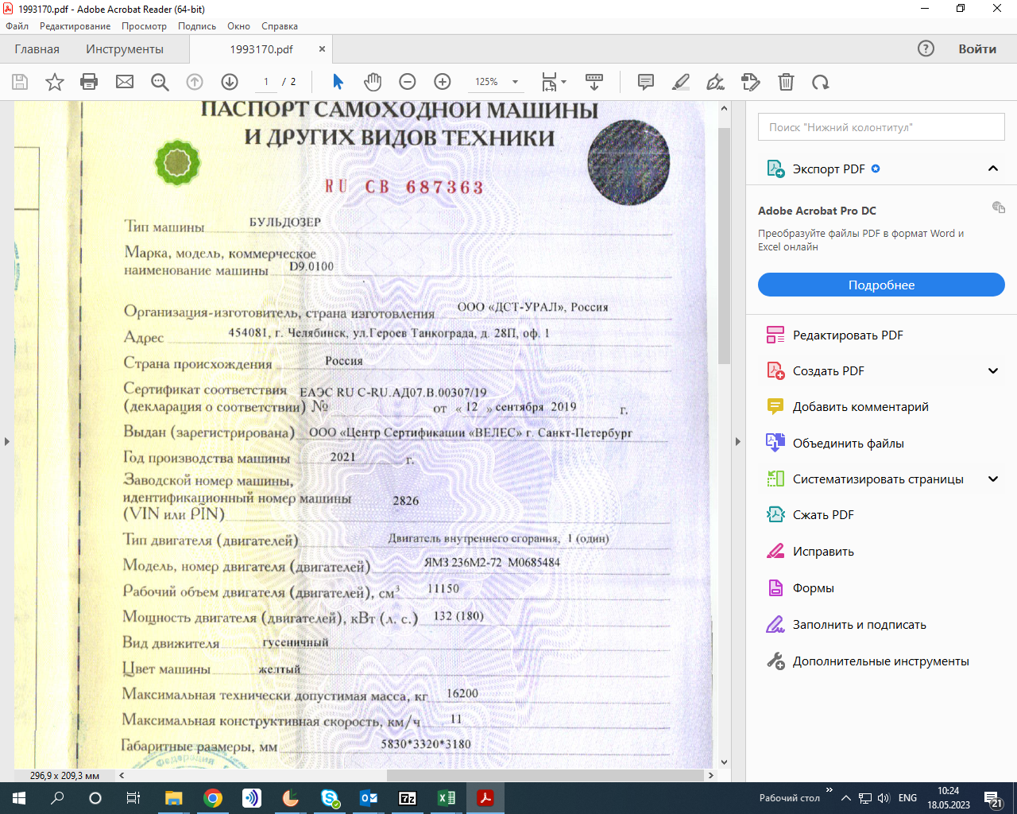This screenshot has width=1017, height=814.
Task: Activate the arrow Selection tool
Action: [338, 82]
